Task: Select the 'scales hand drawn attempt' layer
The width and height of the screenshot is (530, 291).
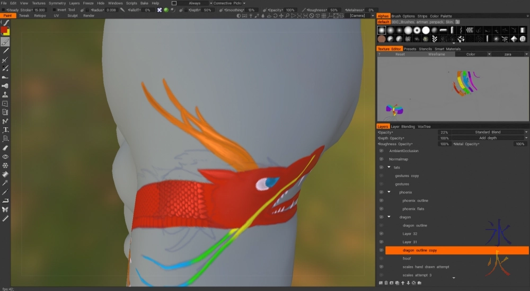Action: (x=425, y=267)
